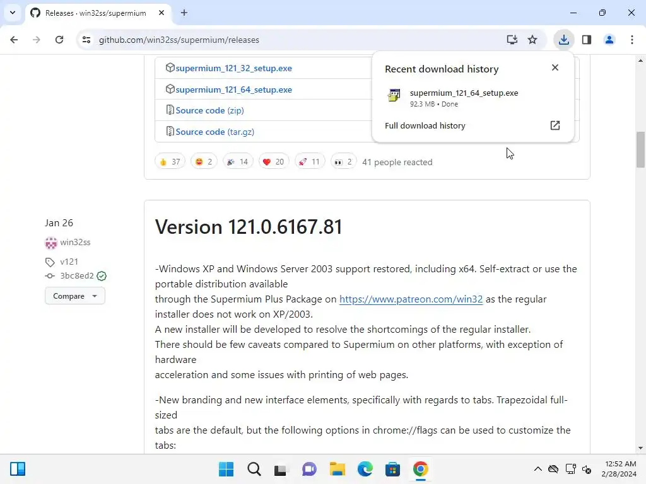Open File Explorer from taskbar
The image size is (646, 484).
click(x=337, y=469)
